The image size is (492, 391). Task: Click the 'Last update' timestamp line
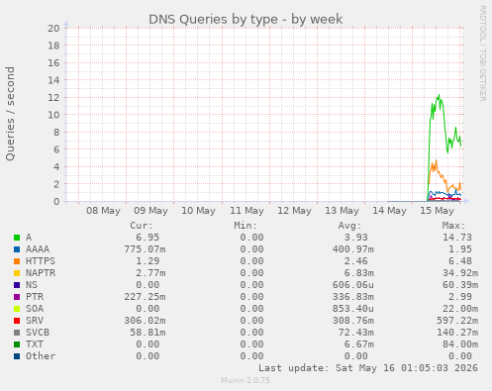[368, 368]
